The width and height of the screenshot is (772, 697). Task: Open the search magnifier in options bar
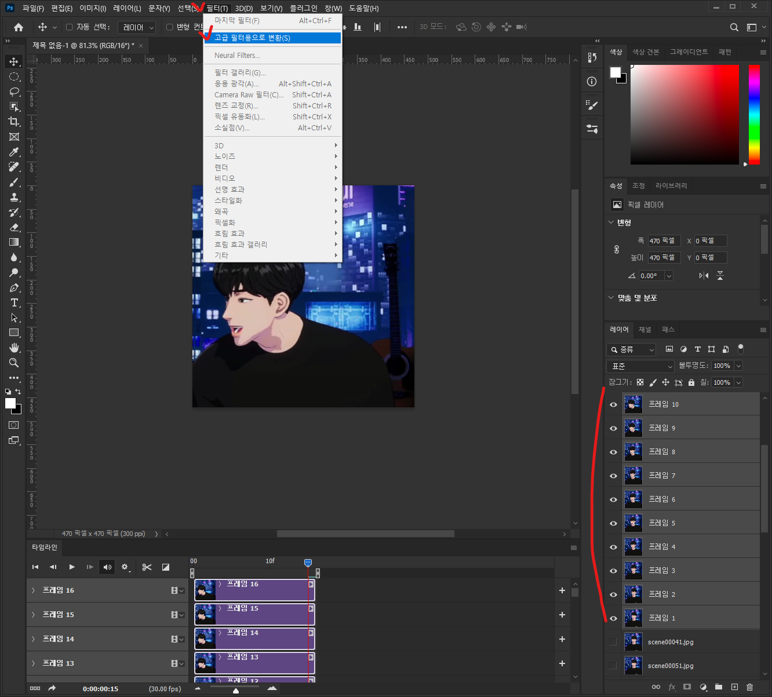coord(734,27)
